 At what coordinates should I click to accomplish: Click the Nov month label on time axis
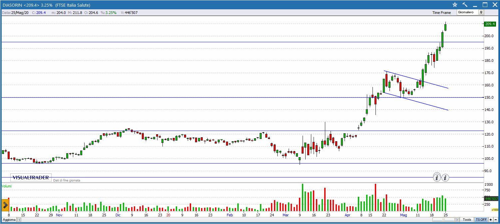click(x=59, y=215)
